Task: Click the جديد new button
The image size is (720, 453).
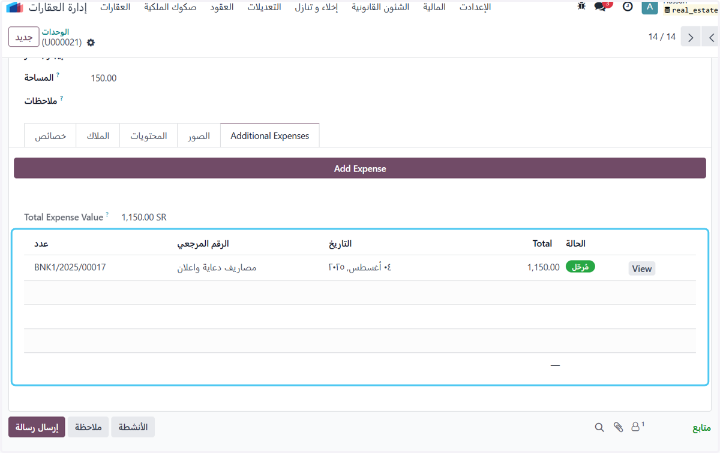Action: pyautogui.click(x=24, y=37)
